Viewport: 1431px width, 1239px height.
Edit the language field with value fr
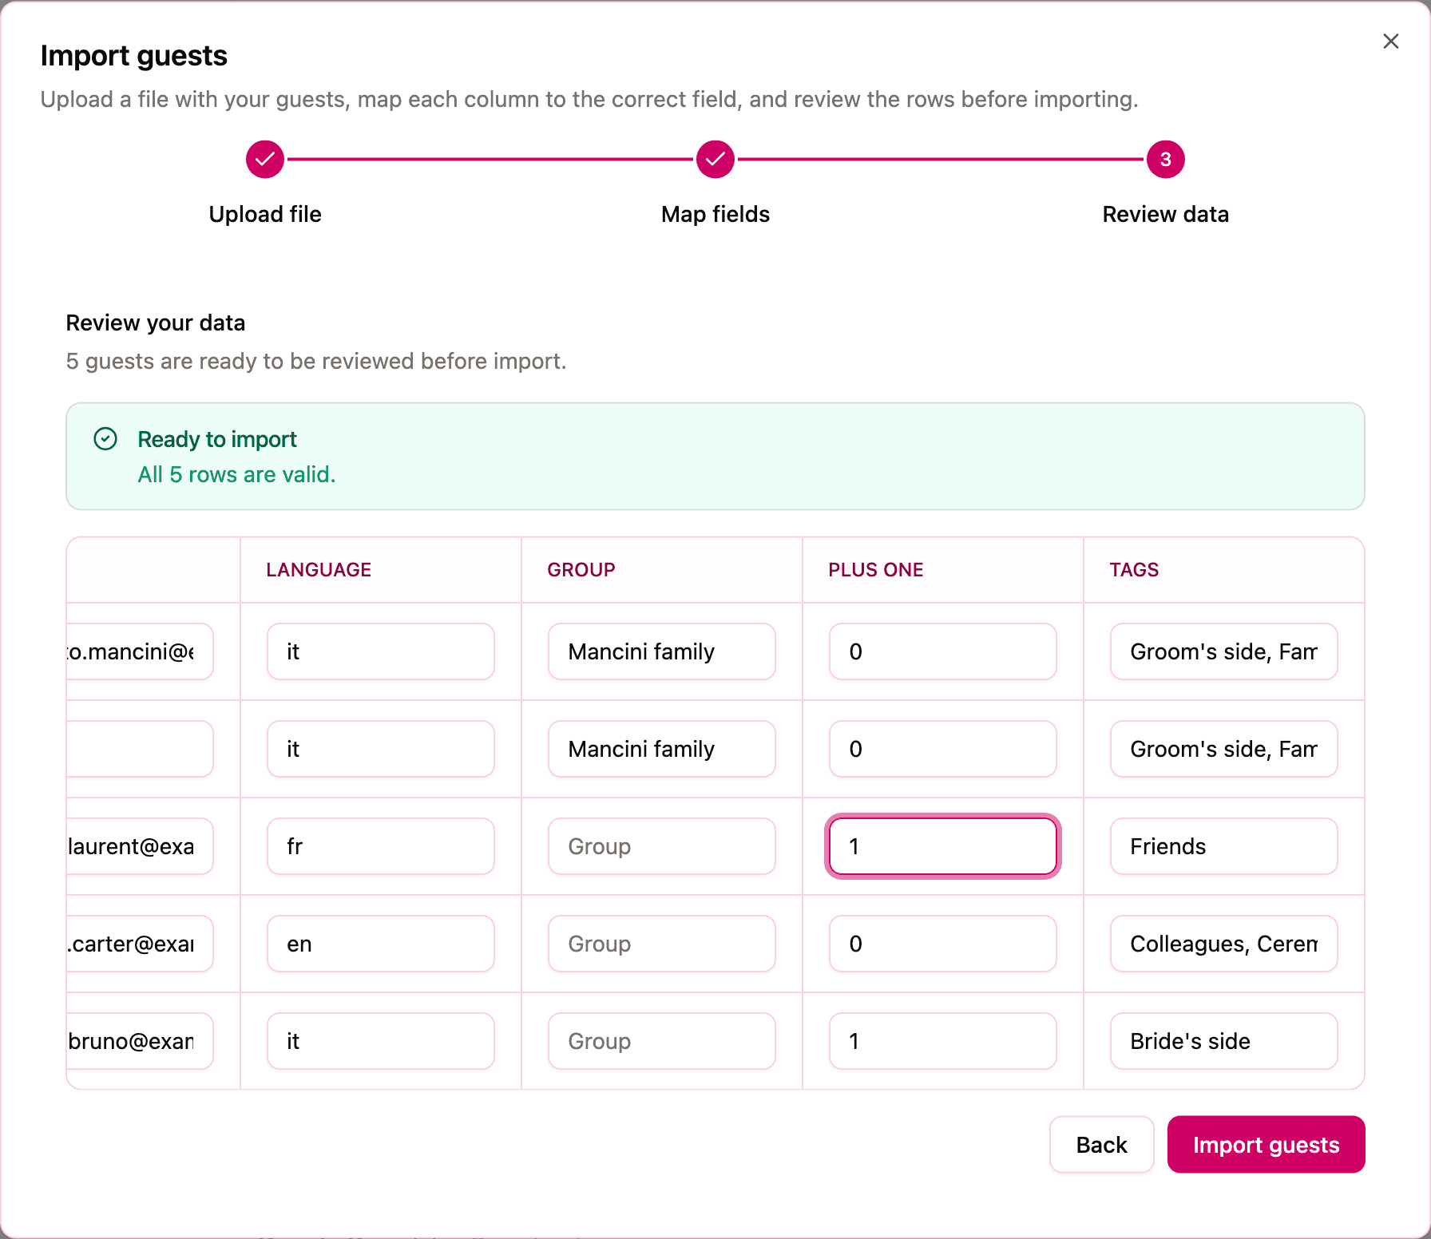(381, 846)
